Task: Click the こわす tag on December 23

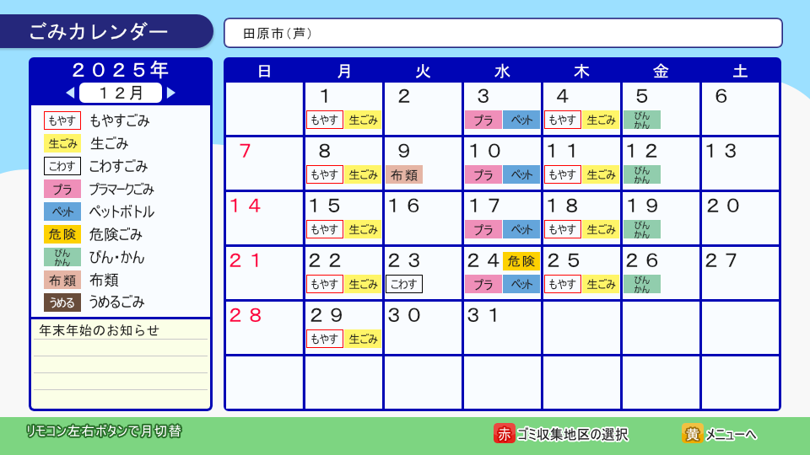Action: [404, 284]
